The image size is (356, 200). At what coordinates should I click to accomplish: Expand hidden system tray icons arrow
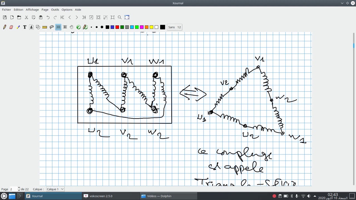coord(315,196)
